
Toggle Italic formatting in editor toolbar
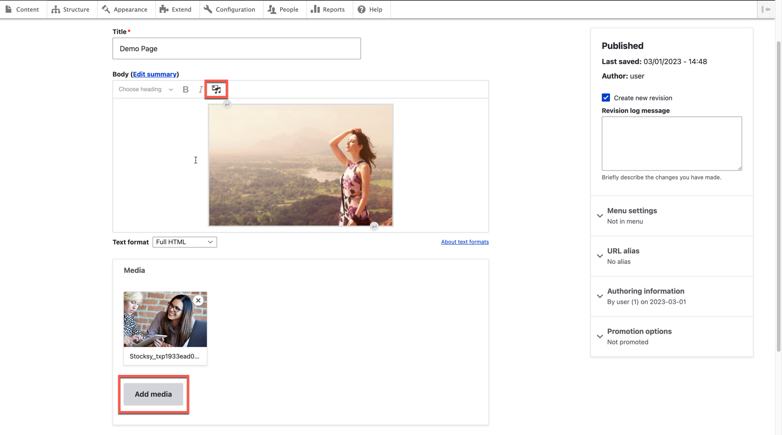pyautogui.click(x=200, y=90)
